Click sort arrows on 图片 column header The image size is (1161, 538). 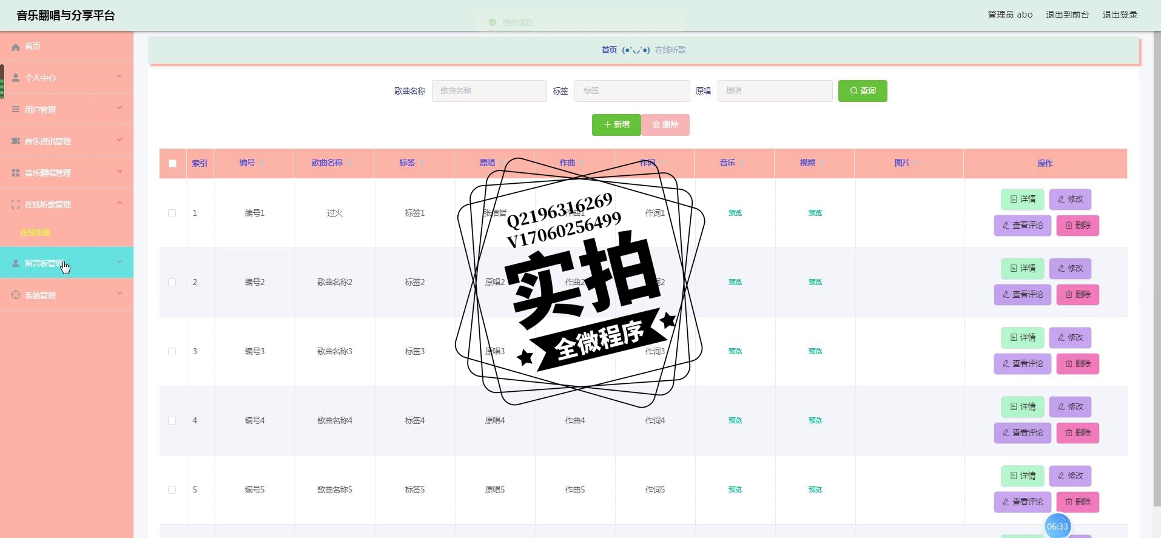tap(917, 163)
